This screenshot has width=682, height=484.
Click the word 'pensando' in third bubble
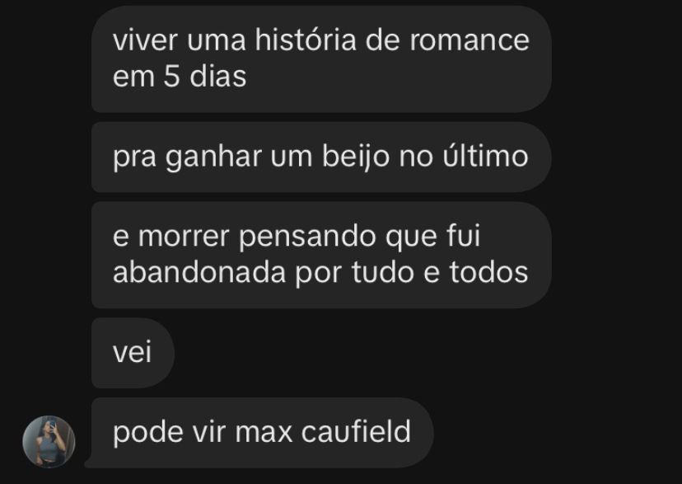tap(308, 237)
